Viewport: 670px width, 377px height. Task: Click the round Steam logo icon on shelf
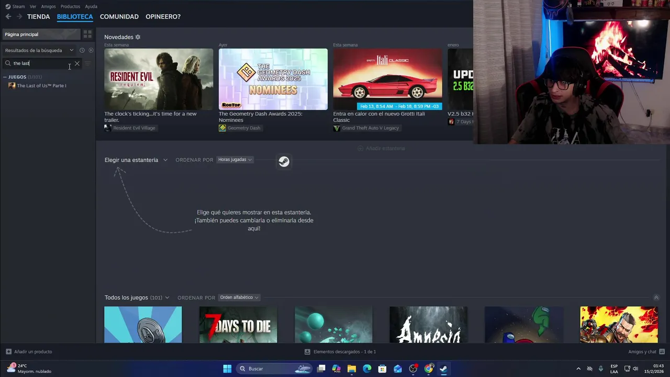[x=284, y=161]
